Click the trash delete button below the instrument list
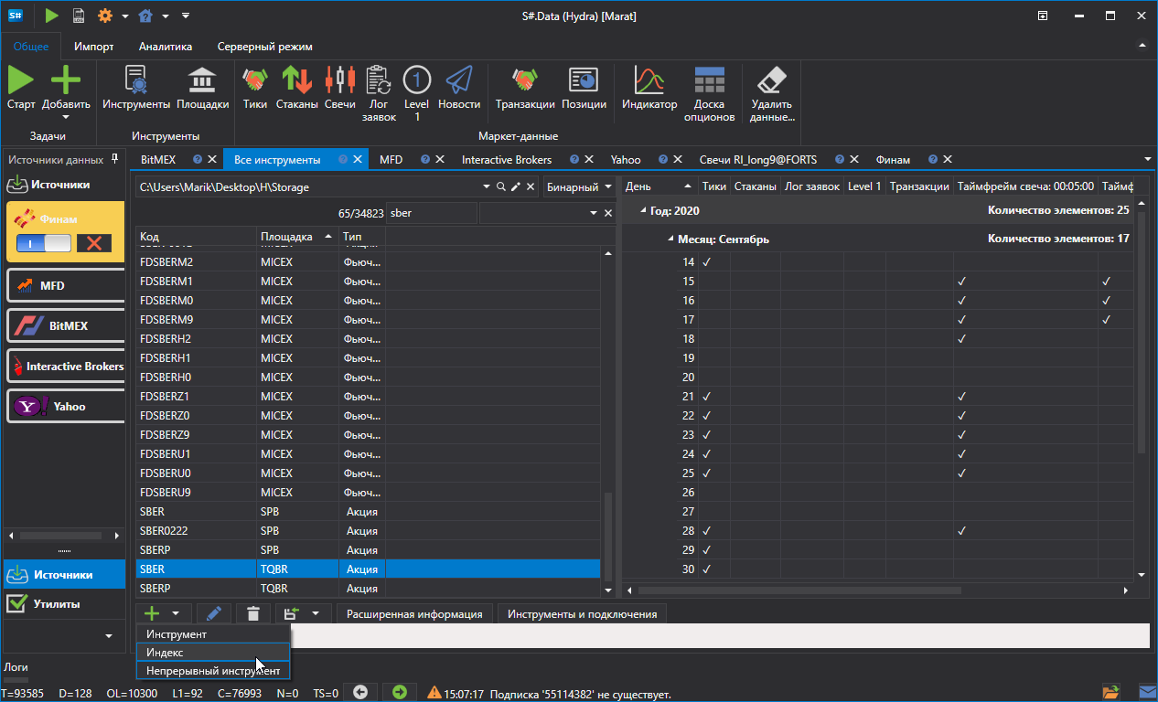 click(253, 614)
